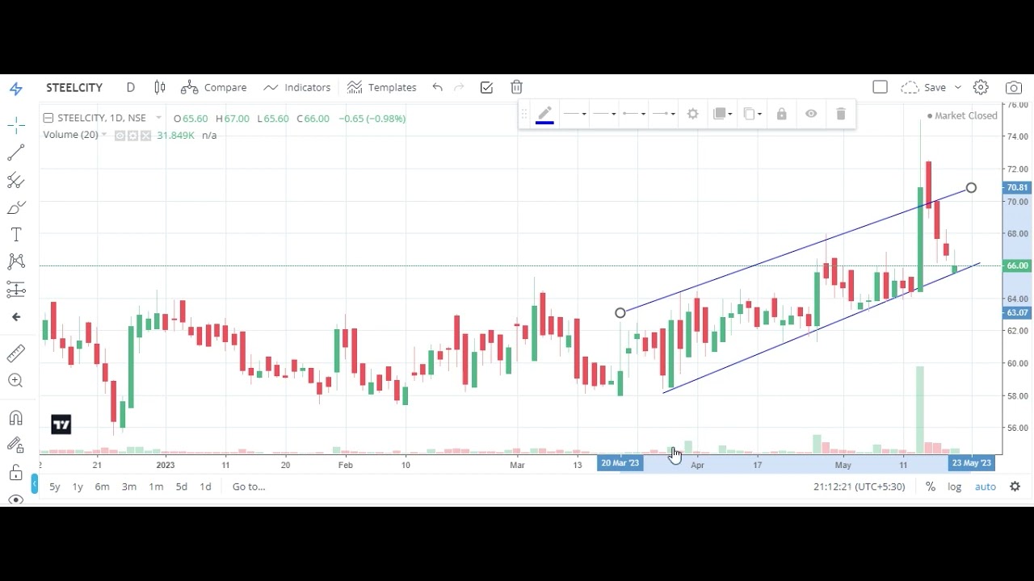Remove the Volume indicator
The width and height of the screenshot is (1034, 581).
[145, 136]
